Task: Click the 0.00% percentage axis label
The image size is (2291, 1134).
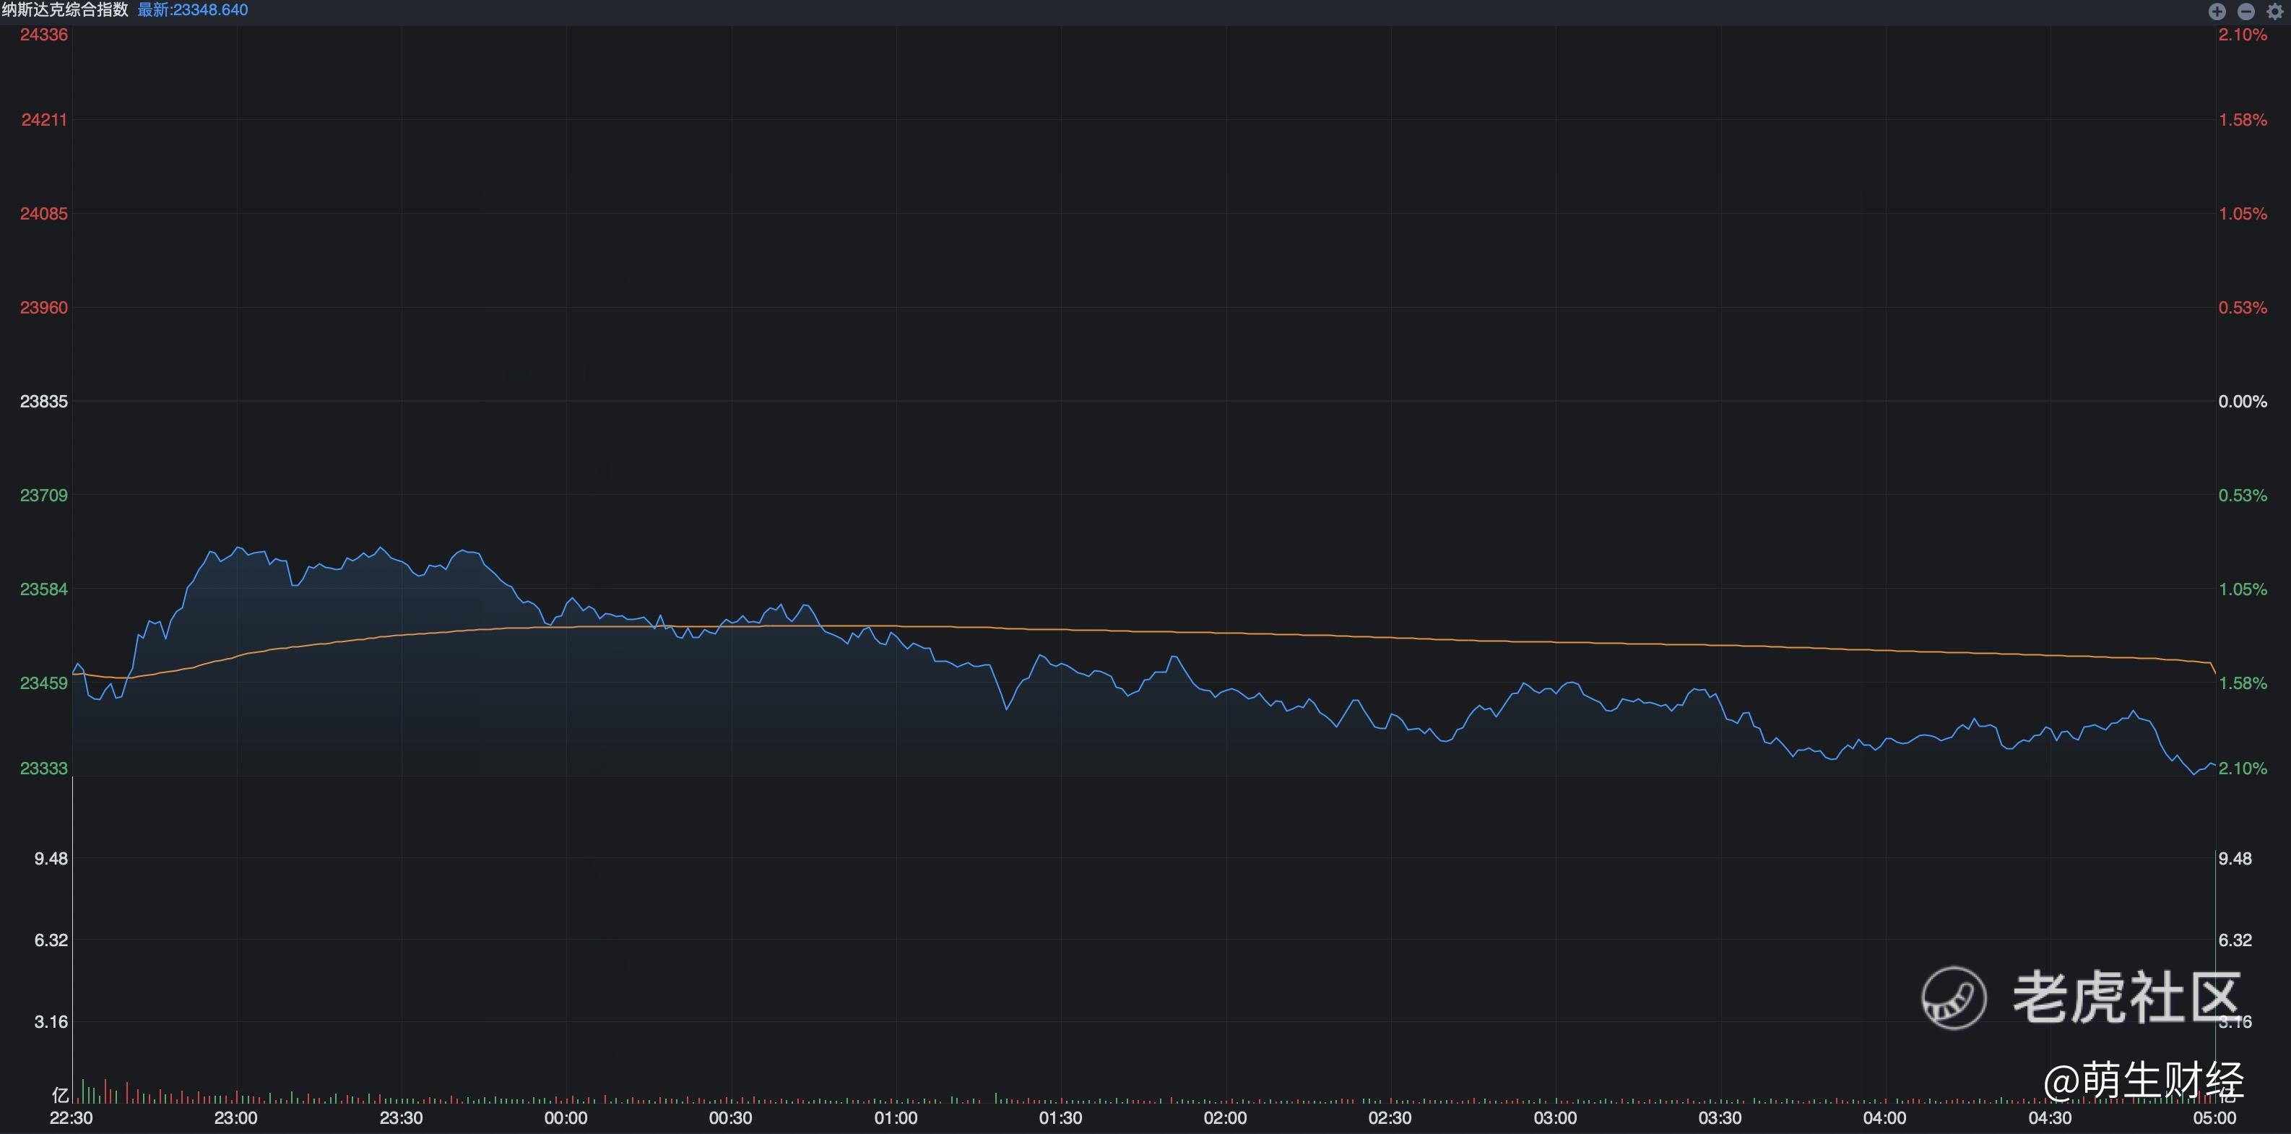Action: point(2242,401)
